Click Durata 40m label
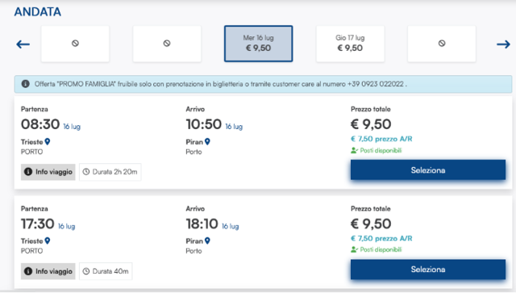516x293 pixels. pyautogui.click(x=106, y=271)
